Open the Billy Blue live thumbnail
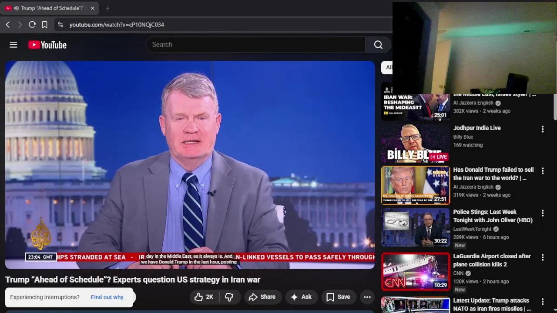Image resolution: width=557 pixels, height=313 pixels. 416,143
